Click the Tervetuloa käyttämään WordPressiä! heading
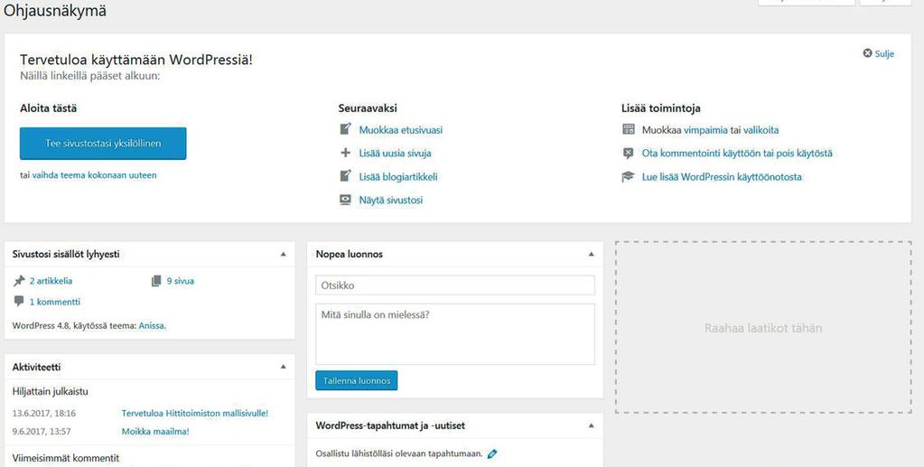This screenshot has height=467, width=924. [x=136, y=60]
